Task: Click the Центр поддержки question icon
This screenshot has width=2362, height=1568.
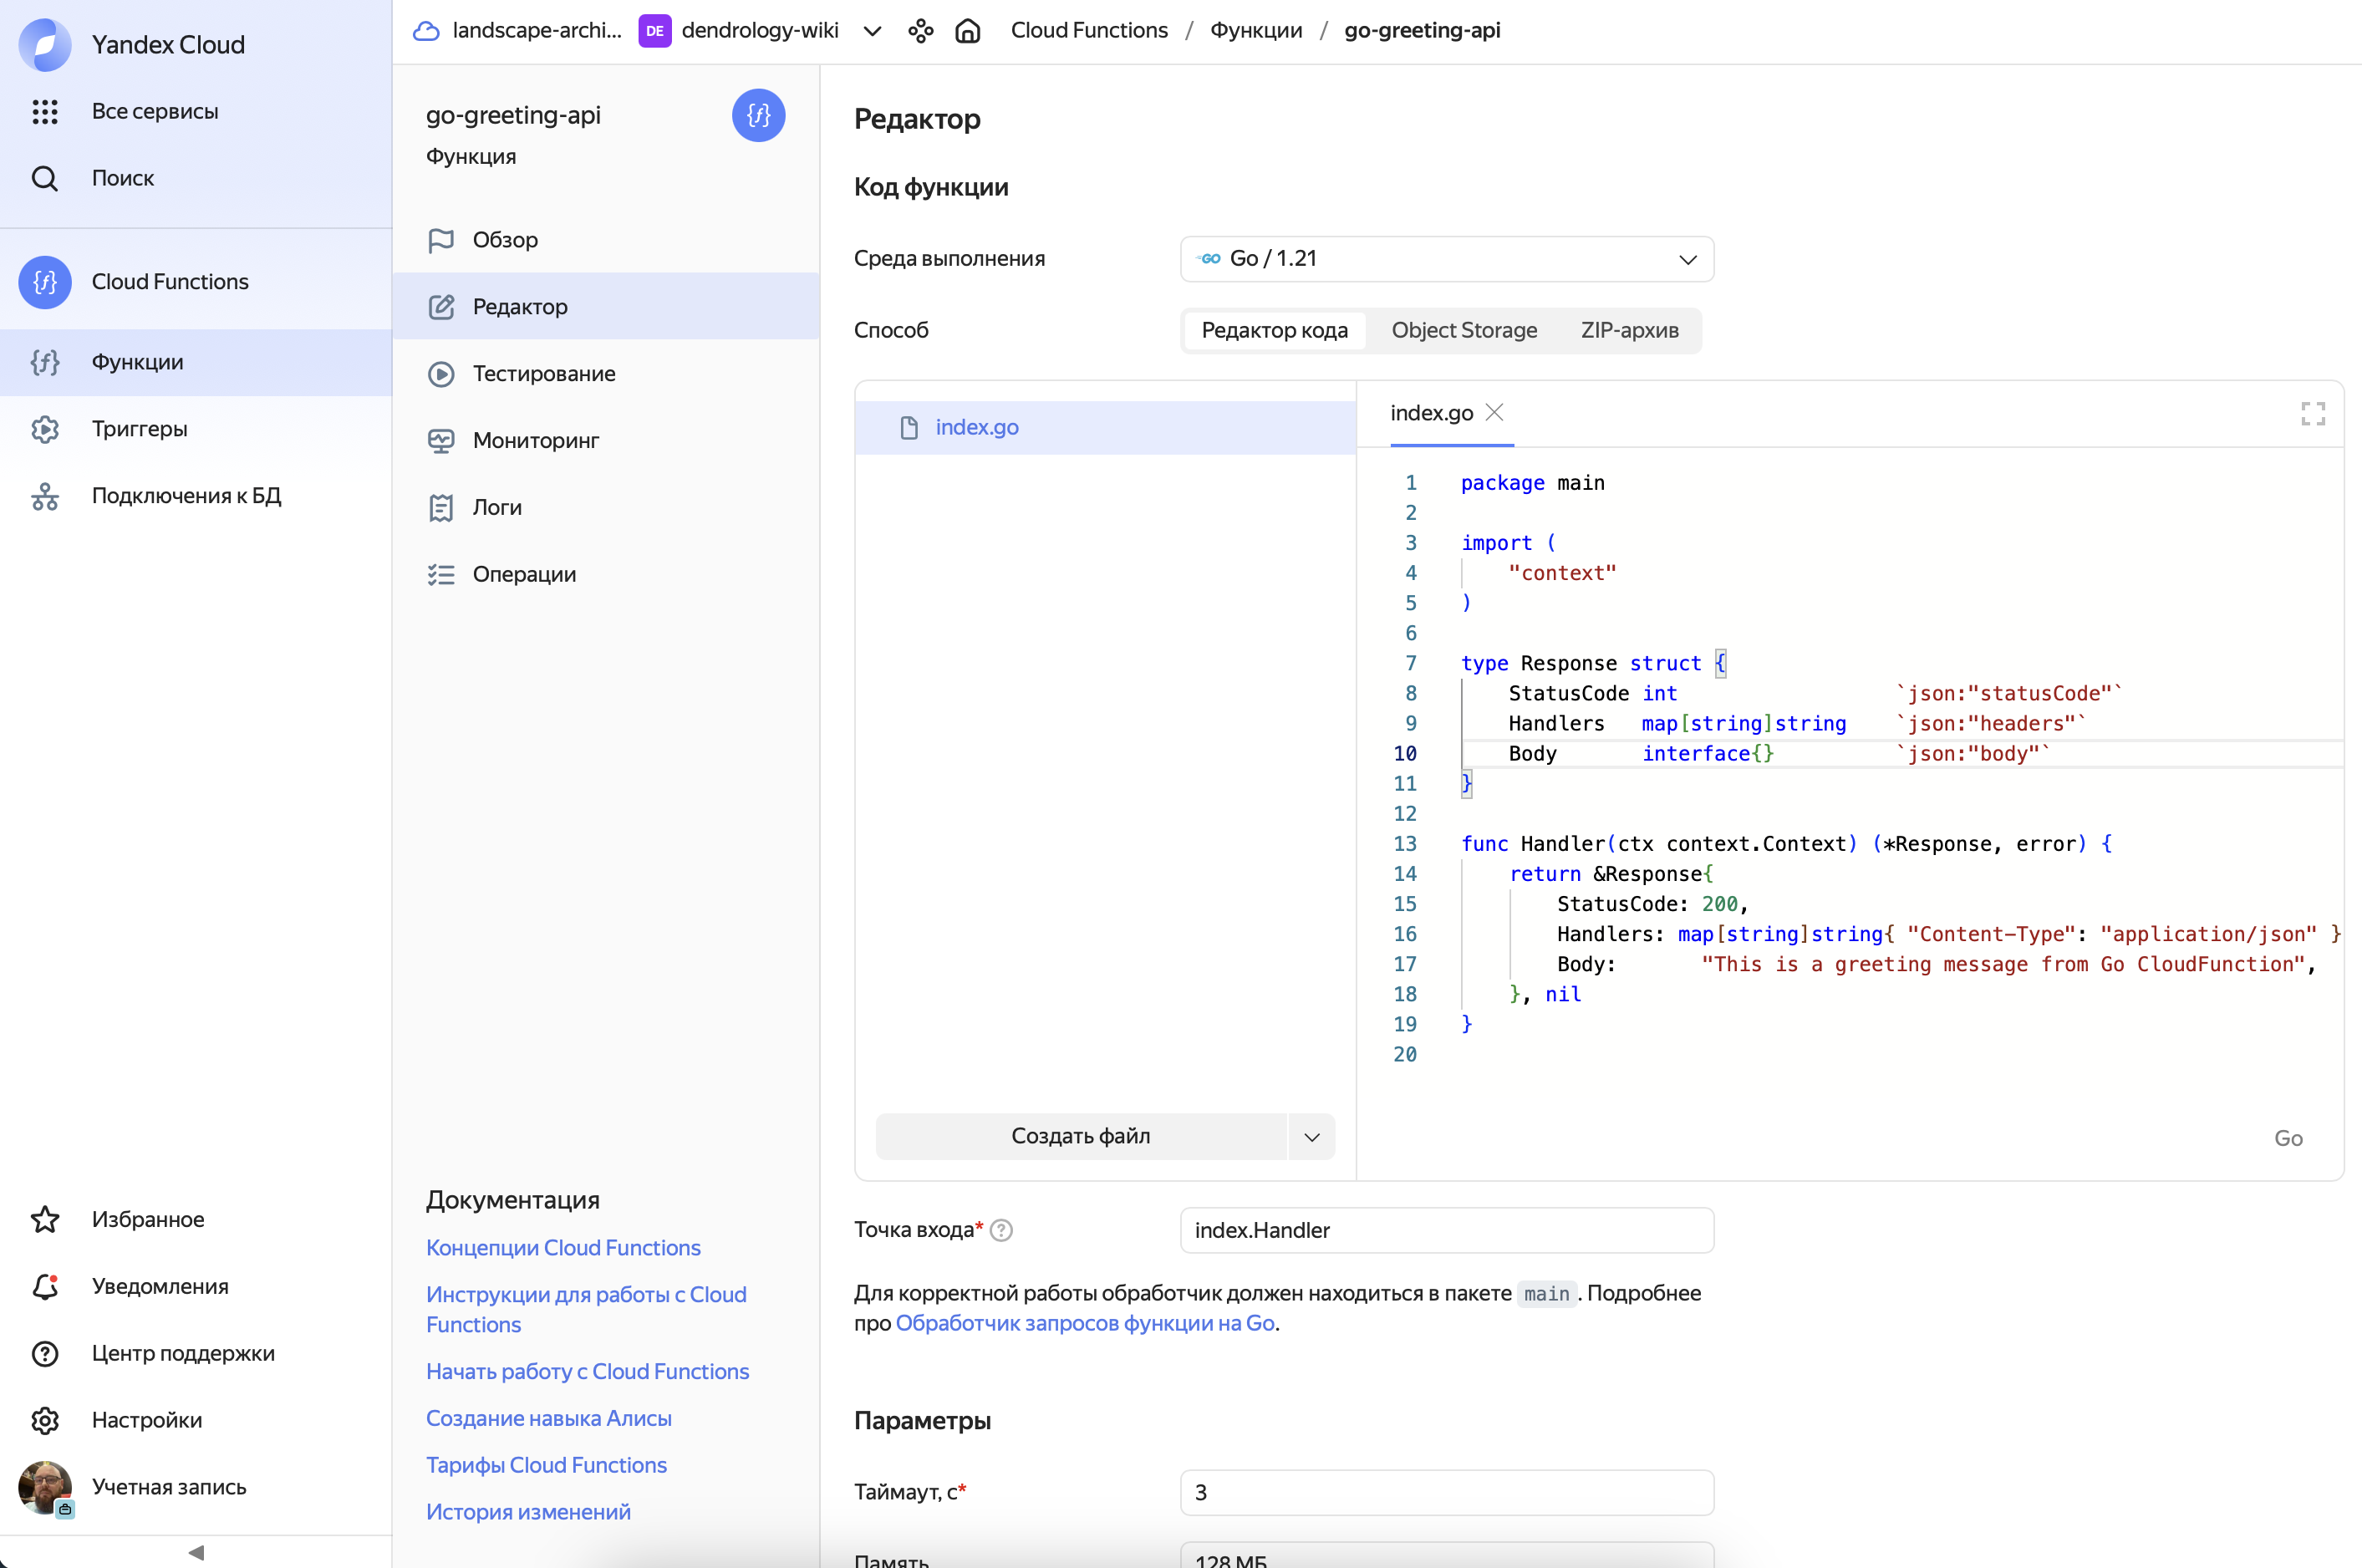Action: coord(45,1353)
